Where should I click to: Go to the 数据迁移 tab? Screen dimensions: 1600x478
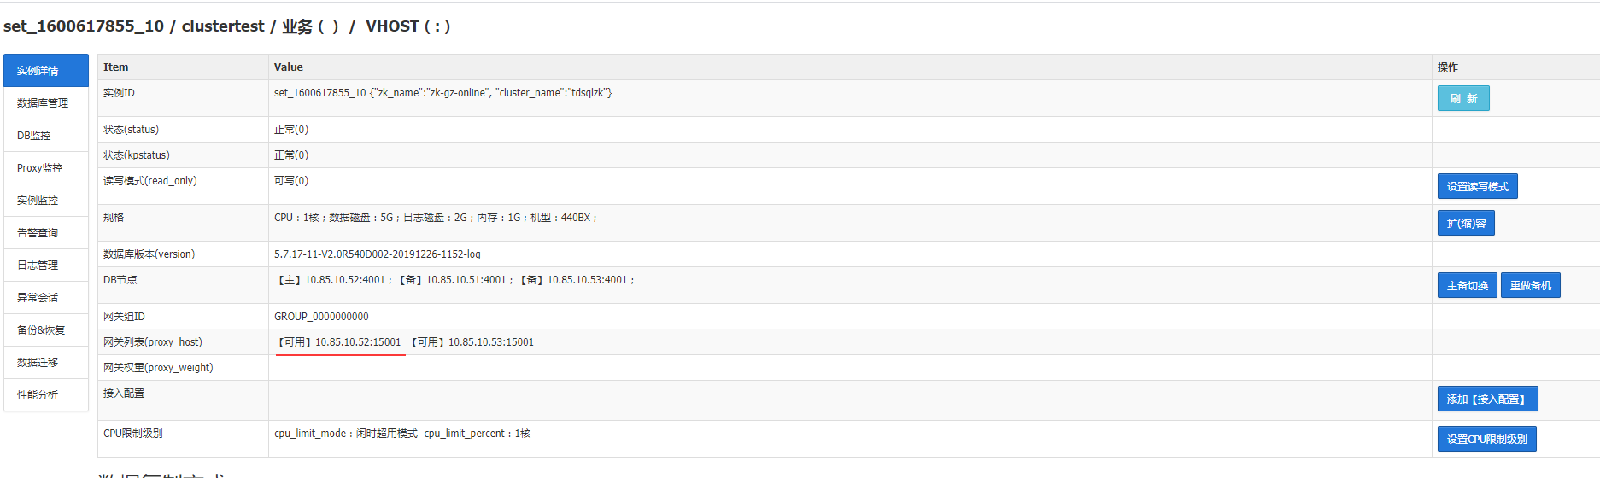pos(46,363)
